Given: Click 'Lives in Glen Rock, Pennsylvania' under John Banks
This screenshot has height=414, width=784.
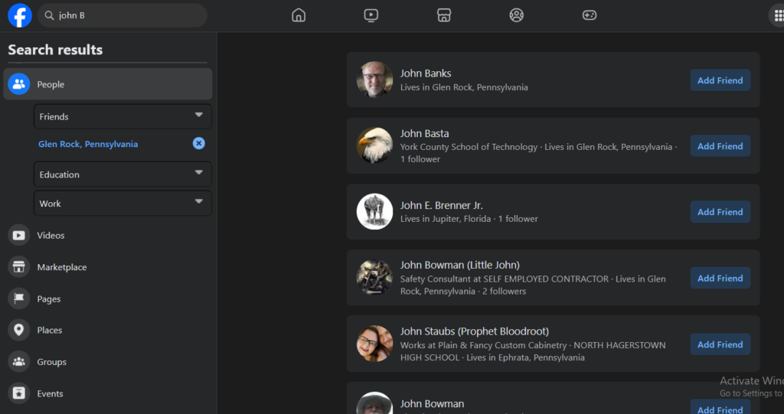Looking at the screenshot, I should 464,87.
